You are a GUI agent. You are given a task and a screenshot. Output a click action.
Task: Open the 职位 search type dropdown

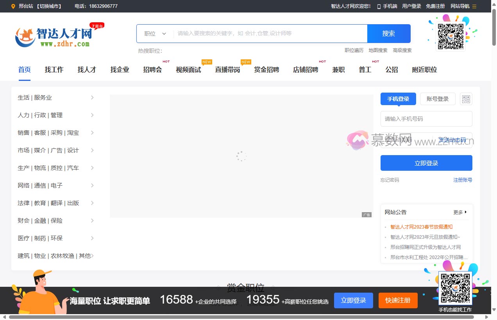[156, 34]
